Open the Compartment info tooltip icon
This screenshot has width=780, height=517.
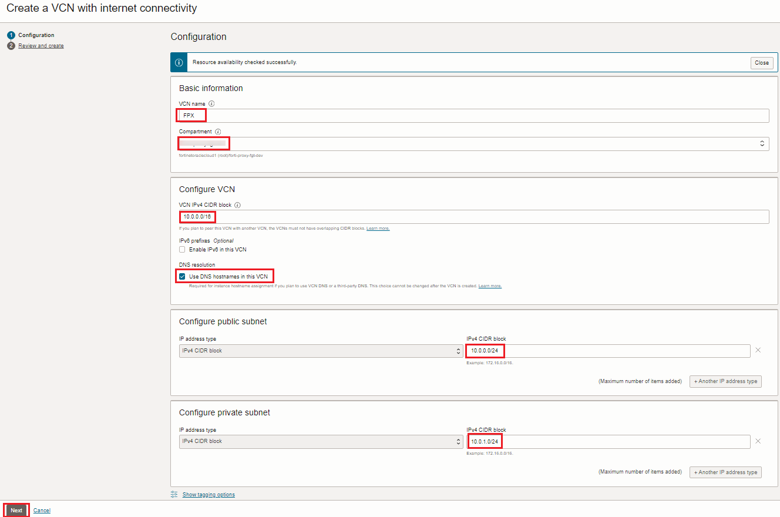(x=218, y=131)
